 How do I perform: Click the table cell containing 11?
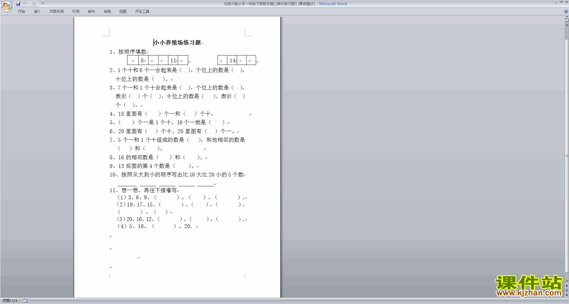point(173,60)
